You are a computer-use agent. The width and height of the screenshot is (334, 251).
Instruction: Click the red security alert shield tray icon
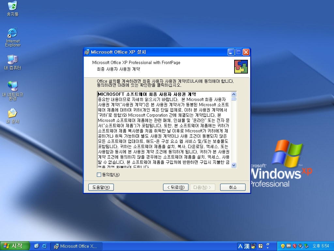(295, 246)
